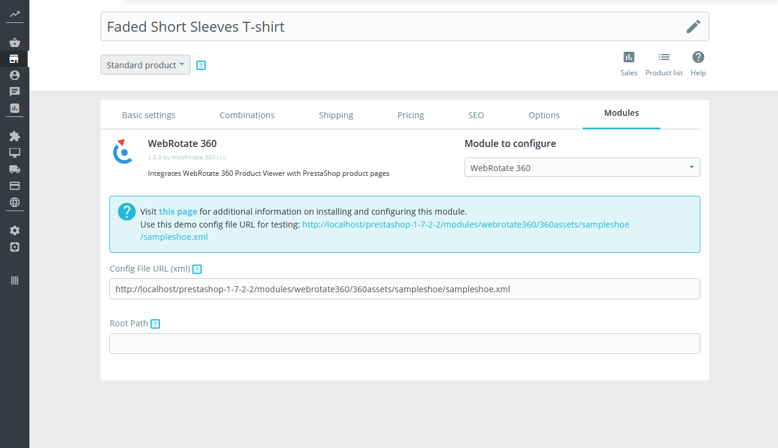Click the question mark icon in info box
The height and width of the screenshot is (448, 778).
pos(126,212)
